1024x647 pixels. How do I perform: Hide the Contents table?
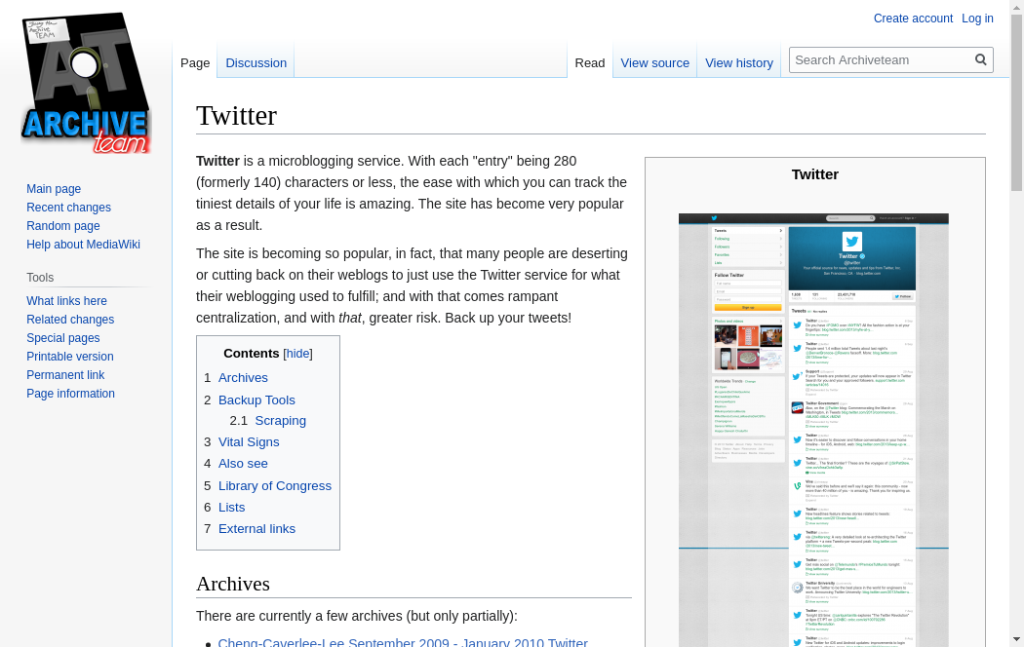point(297,354)
